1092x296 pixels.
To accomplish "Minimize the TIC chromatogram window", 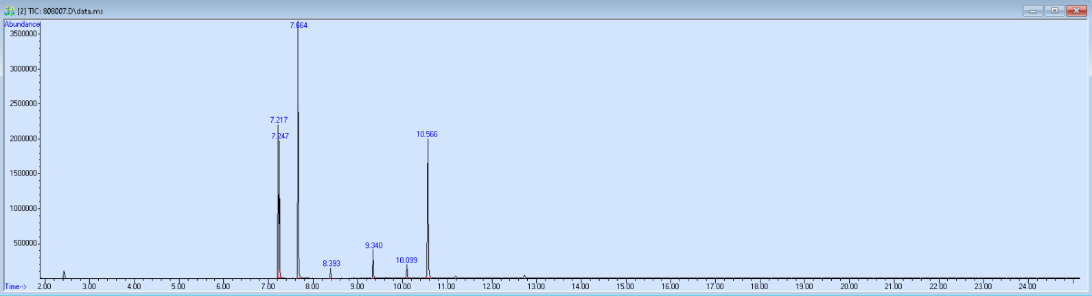I will click(x=1032, y=10).
